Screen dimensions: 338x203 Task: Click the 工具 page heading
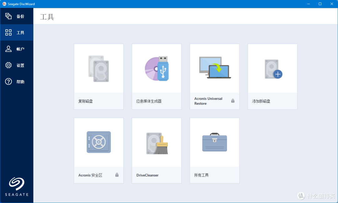[x=47, y=17]
